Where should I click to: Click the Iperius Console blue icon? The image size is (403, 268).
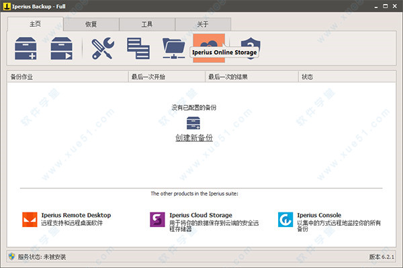(x=285, y=220)
